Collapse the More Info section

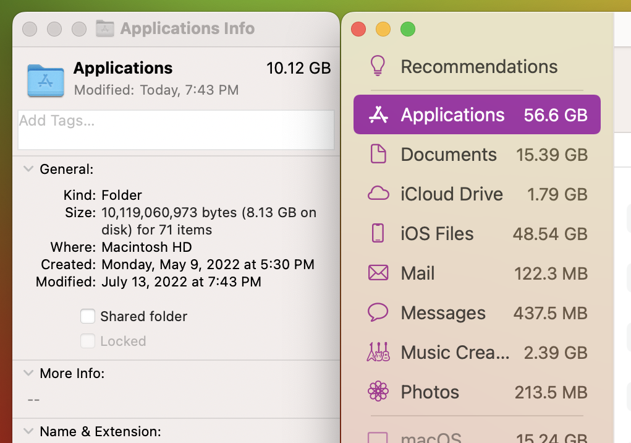(28, 373)
